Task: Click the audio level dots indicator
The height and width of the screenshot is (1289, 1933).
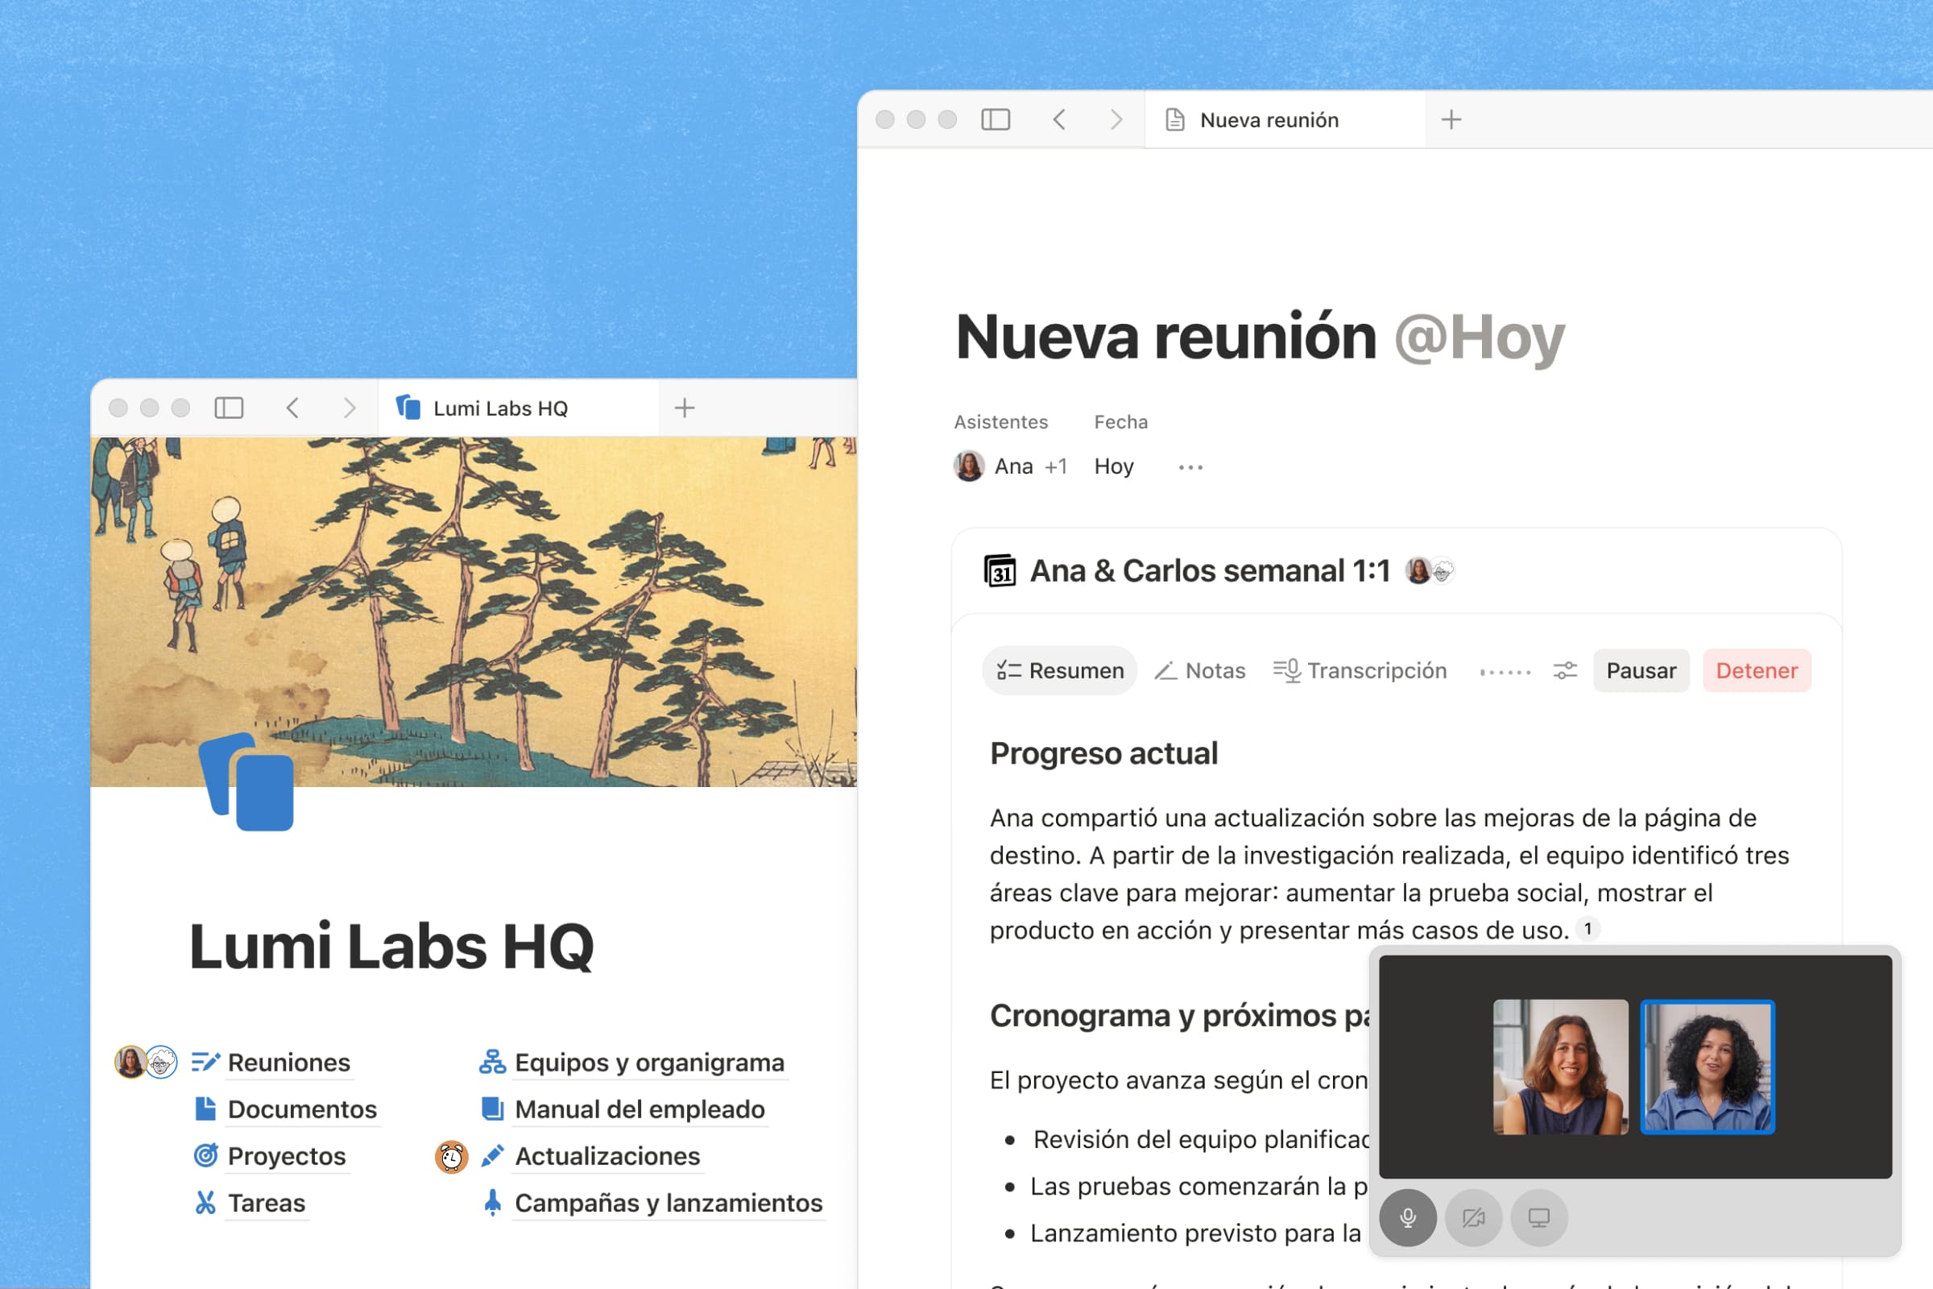Action: [1505, 672]
